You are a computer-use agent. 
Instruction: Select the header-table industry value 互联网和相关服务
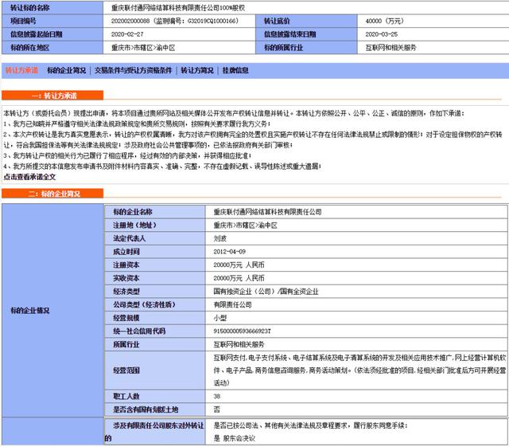point(390,48)
